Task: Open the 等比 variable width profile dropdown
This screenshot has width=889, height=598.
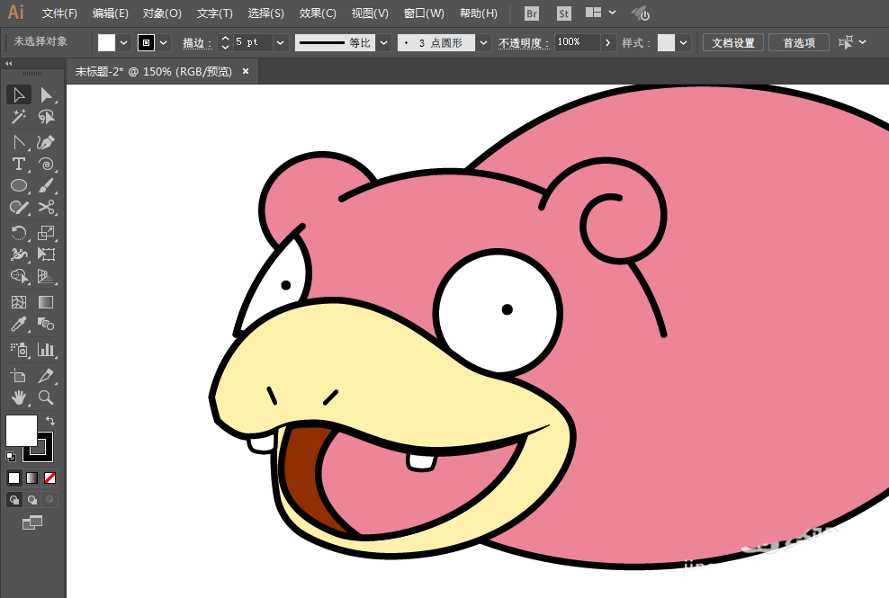Action: (384, 42)
